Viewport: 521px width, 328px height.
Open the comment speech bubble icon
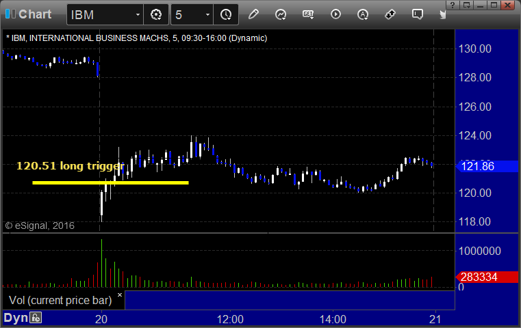pyautogui.click(x=418, y=14)
